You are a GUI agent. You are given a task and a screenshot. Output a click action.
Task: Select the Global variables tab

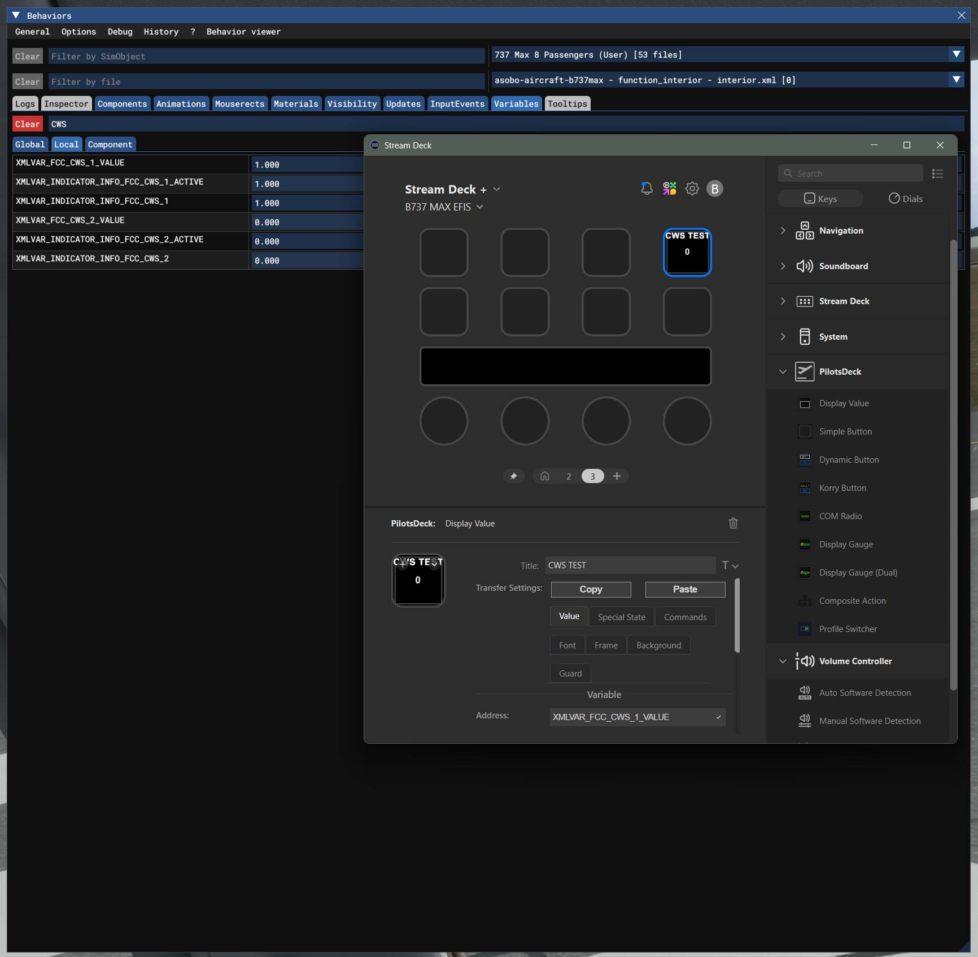[30, 144]
